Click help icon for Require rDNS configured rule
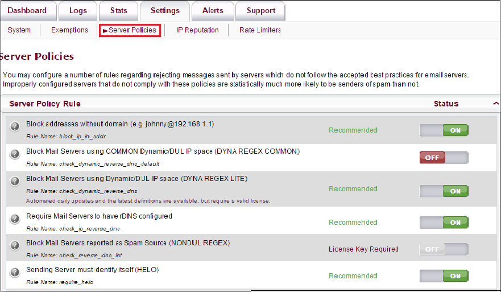501x292 pixels. click(x=15, y=219)
